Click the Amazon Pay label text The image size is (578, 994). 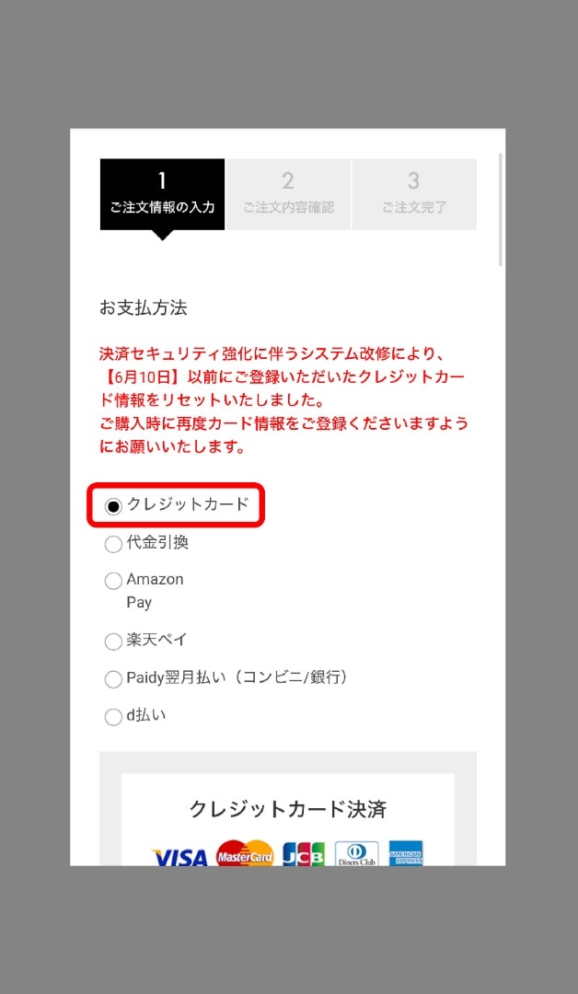155,590
